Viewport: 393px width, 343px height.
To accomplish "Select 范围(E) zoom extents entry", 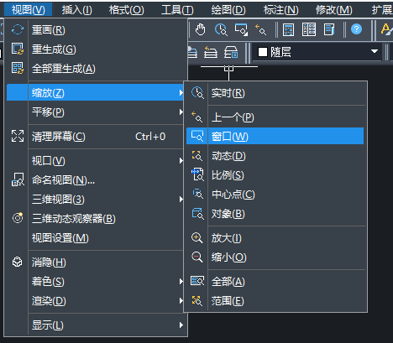I will 275,301.
